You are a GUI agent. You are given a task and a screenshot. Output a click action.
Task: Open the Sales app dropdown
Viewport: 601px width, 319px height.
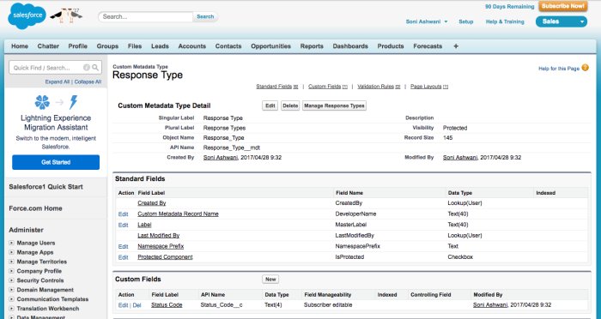tap(562, 21)
